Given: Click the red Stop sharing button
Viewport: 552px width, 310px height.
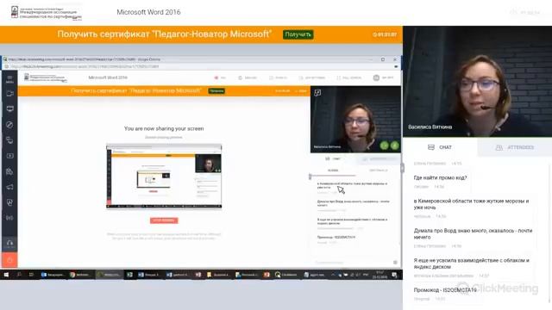Looking at the screenshot, I should 164,220.
